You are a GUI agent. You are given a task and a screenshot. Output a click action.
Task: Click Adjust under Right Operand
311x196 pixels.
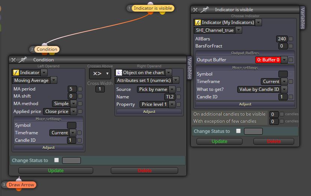tap(149, 112)
